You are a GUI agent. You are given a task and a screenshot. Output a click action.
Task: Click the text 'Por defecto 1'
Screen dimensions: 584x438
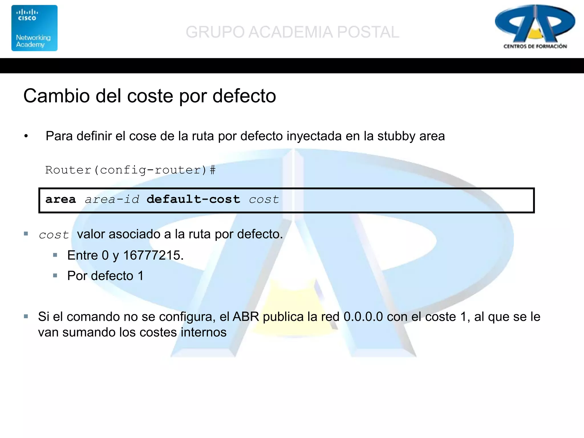[x=106, y=276]
